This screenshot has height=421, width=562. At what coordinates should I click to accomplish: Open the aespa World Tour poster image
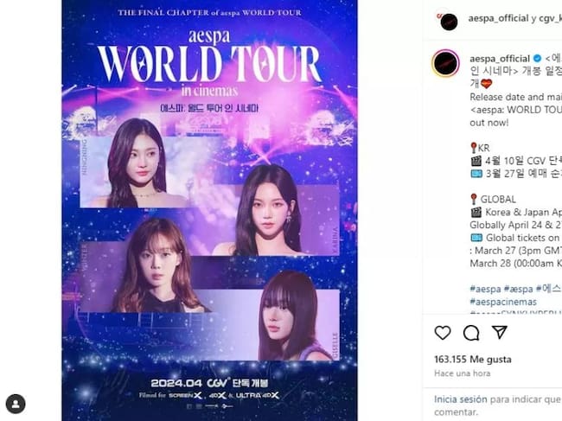210,210
